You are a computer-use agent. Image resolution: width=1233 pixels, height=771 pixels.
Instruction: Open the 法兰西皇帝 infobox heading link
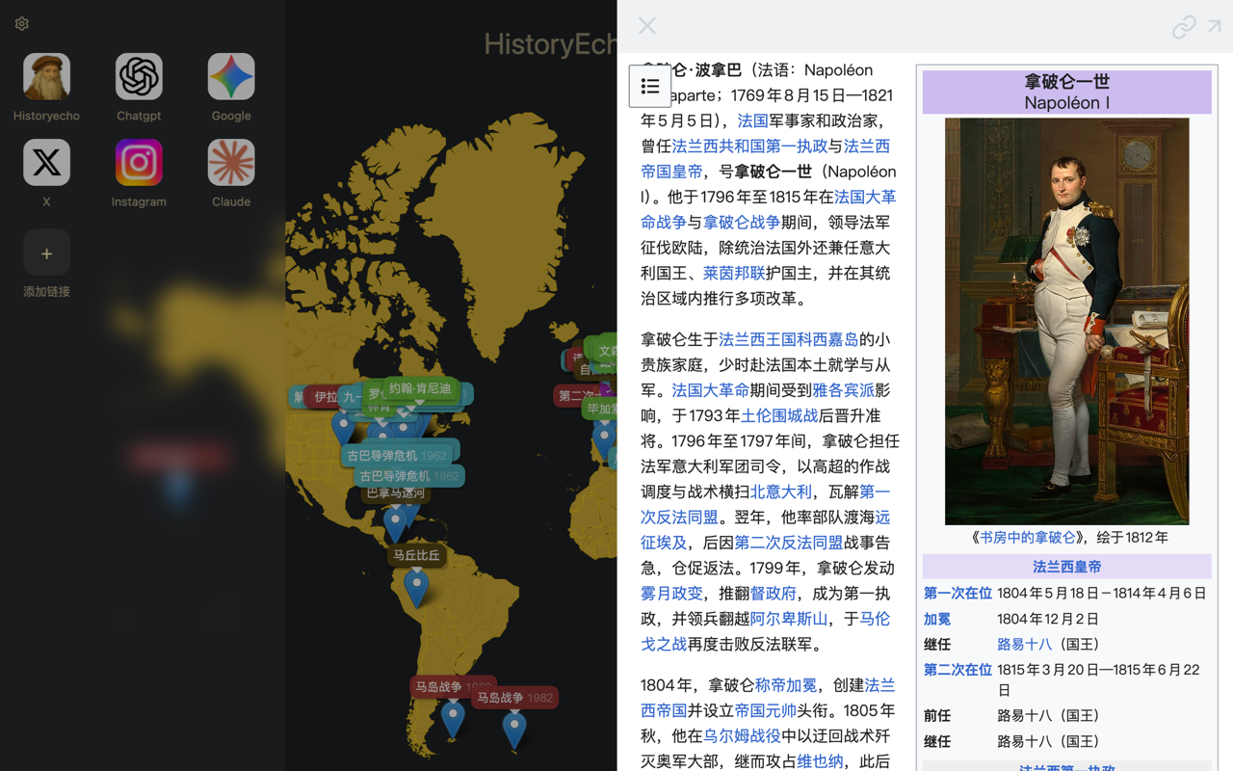1067,567
